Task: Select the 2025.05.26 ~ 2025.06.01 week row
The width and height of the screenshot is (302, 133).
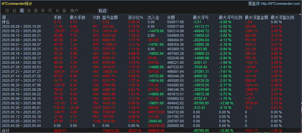Action: coord(151,108)
